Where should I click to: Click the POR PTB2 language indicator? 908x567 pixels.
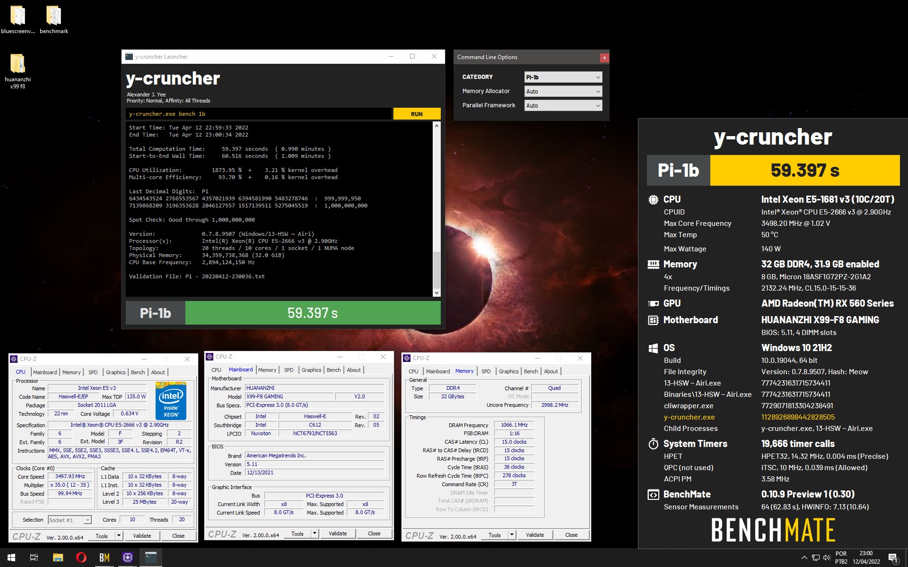click(841, 558)
